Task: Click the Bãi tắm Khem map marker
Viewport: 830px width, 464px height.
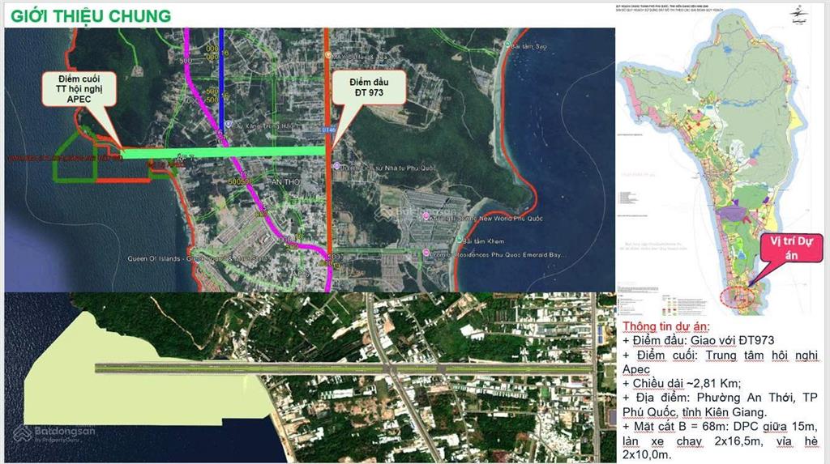Action: 460,241
